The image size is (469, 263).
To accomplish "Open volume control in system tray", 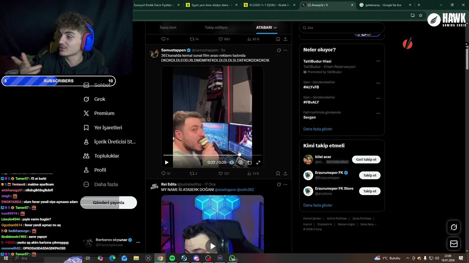I will pos(437,258).
